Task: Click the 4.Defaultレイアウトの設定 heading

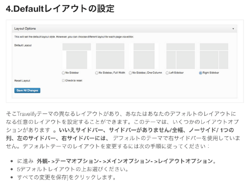Action: [x=60, y=8]
